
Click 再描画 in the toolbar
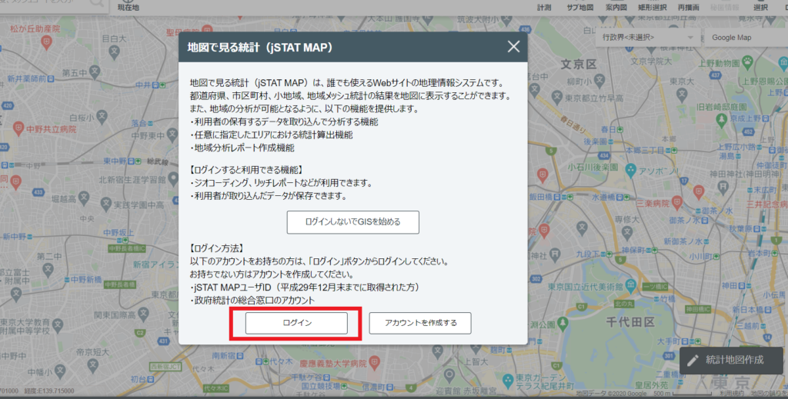pos(688,7)
